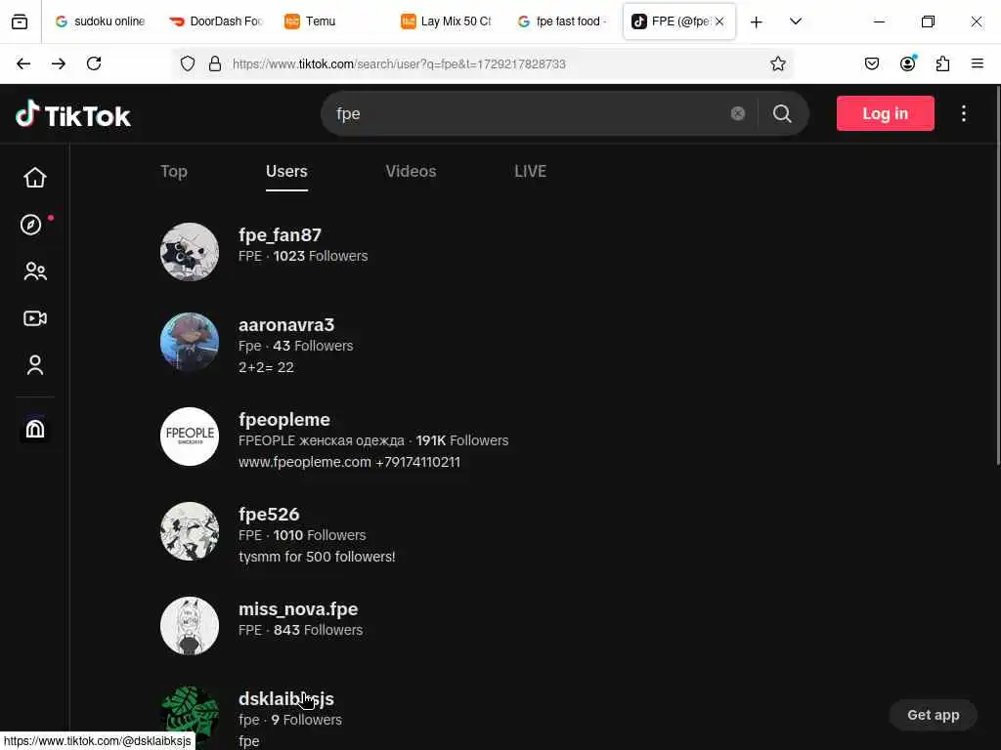
Task: Select the Top results tab
Action: tap(174, 172)
